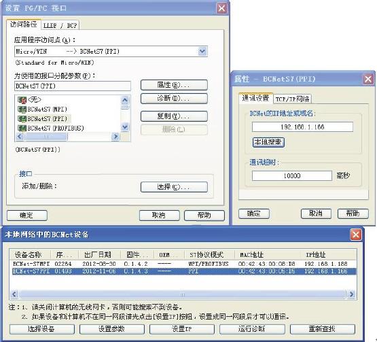Click the OEM column header
Image resolution: width=377 pixels, height=342 pixels.
click(x=169, y=255)
